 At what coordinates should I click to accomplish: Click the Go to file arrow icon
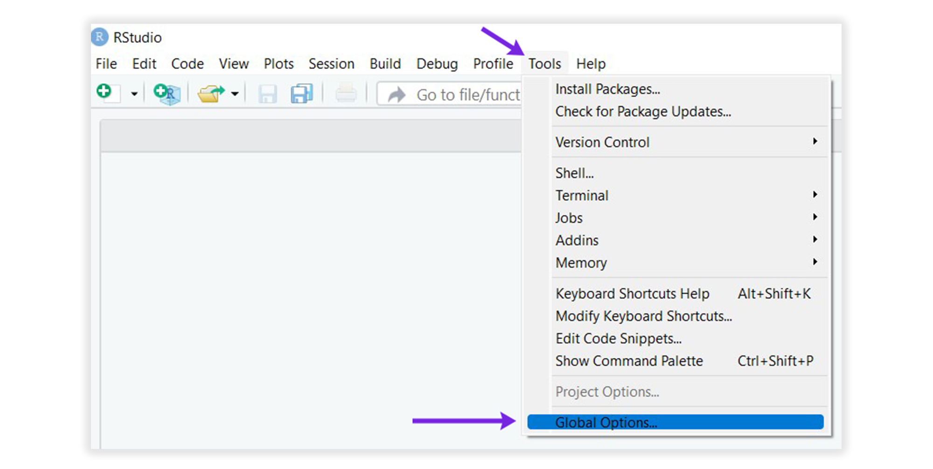[x=397, y=95]
